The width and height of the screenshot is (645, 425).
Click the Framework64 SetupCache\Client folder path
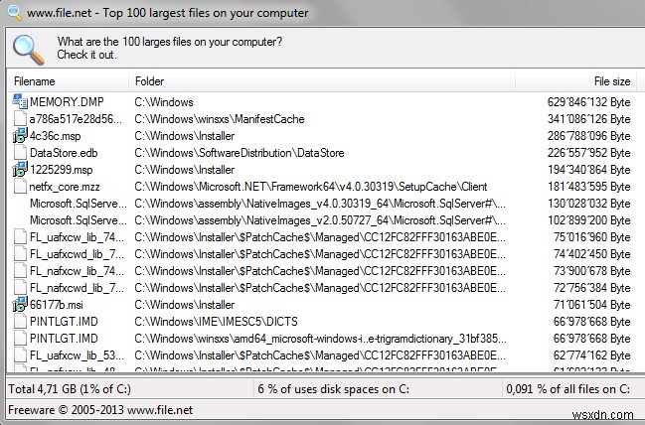point(311,187)
